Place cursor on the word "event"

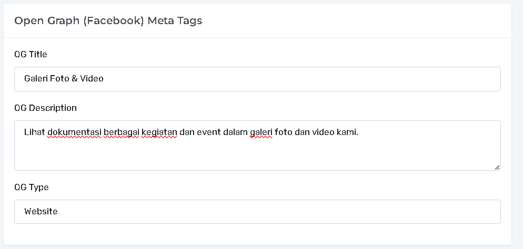point(208,132)
